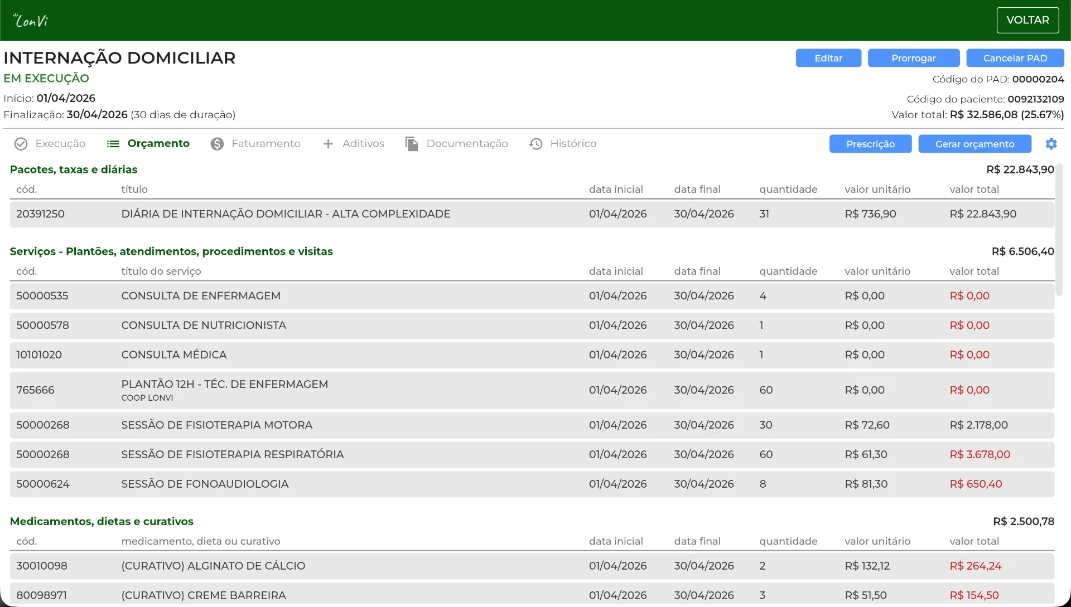This screenshot has width=1071, height=607.
Task: Click the Cancelar PAD button
Action: (x=1015, y=58)
